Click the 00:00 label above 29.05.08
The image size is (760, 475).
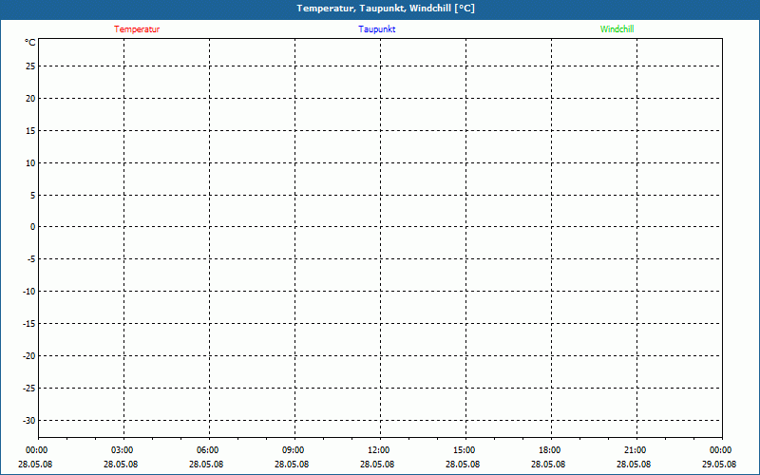[x=721, y=450]
